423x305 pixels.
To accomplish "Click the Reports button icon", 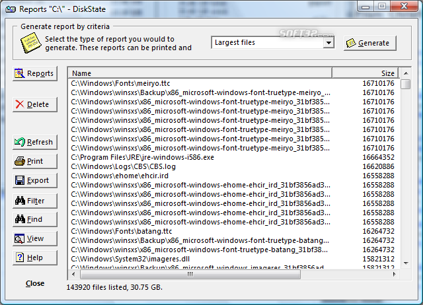I will pyautogui.click(x=19, y=73).
